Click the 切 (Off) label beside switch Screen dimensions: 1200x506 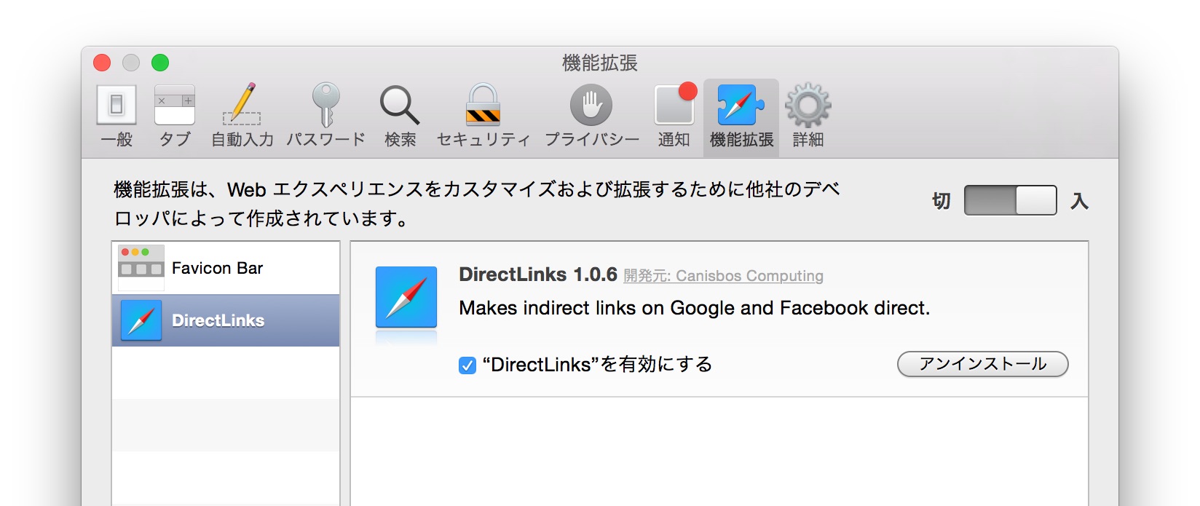tap(941, 201)
